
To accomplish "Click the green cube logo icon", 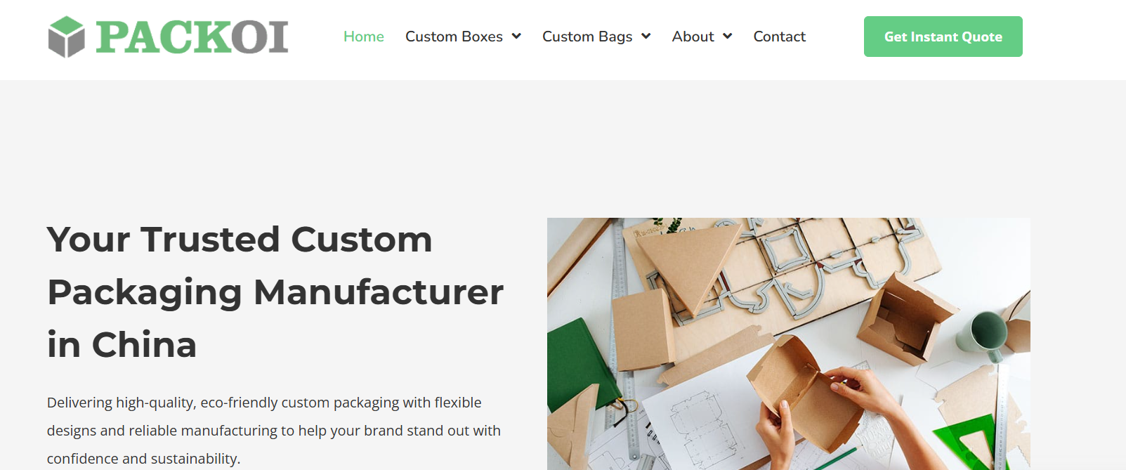I will pyautogui.click(x=66, y=37).
